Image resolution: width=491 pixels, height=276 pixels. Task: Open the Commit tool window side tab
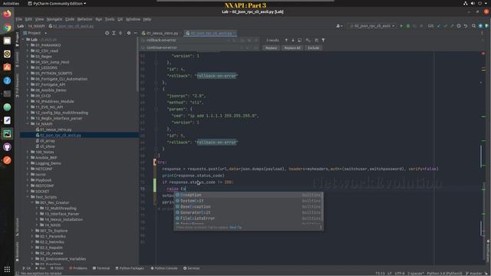(x=17, y=60)
